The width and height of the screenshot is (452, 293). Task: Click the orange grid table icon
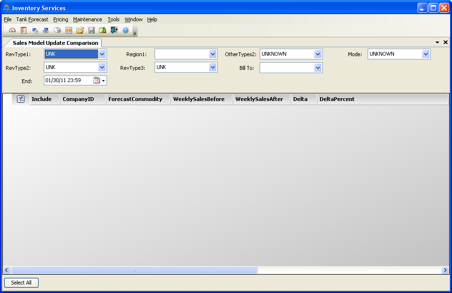click(68, 30)
